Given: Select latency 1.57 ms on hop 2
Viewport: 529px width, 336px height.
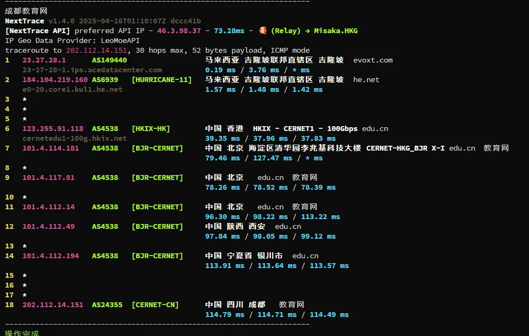Looking at the screenshot, I should (x=220, y=89).
